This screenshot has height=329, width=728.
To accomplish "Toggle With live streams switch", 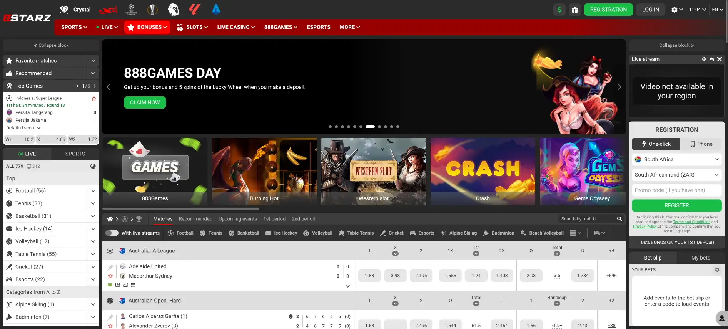I will tap(112, 233).
